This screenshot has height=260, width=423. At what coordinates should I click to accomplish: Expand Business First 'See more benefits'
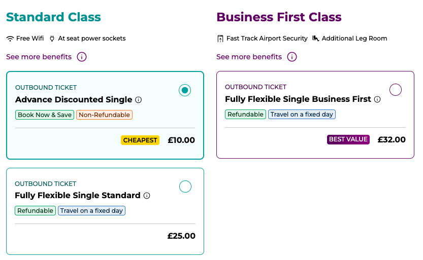[249, 57]
